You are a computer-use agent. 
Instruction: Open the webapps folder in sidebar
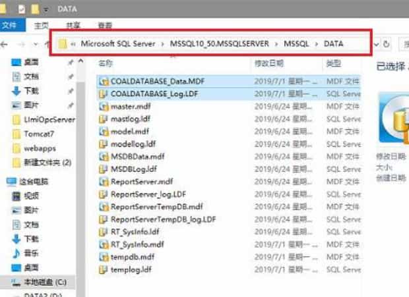pos(40,148)
